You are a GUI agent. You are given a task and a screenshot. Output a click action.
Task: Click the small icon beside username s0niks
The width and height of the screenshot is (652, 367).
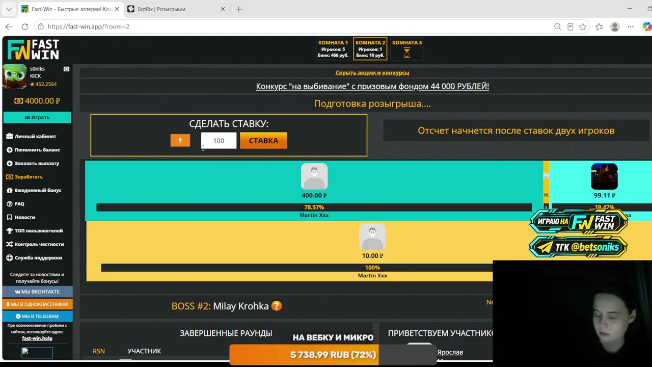tap(66, 69)
